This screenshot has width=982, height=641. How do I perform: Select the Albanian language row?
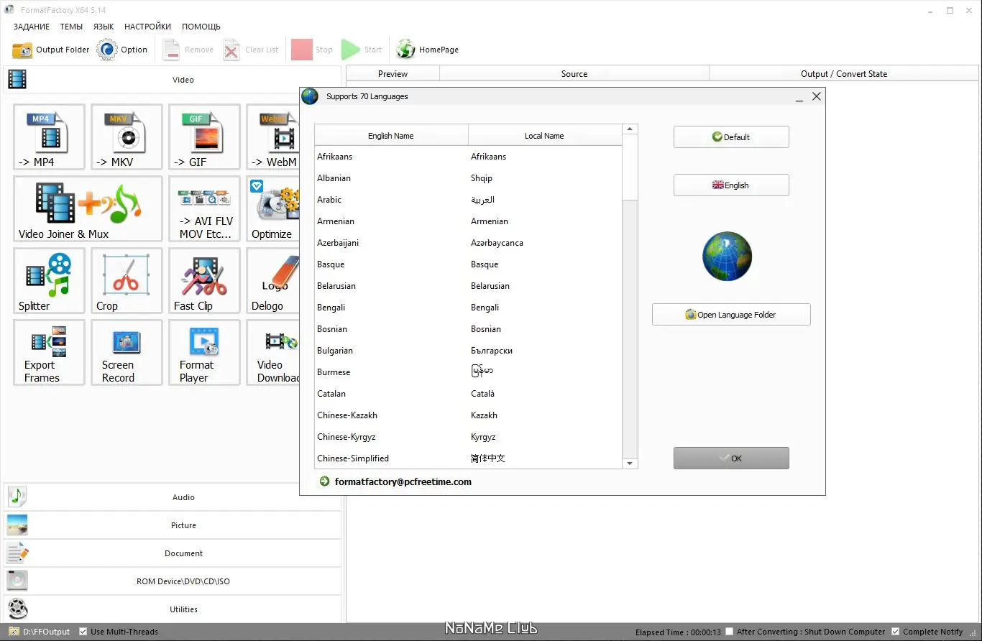click(x=468, y=178)
